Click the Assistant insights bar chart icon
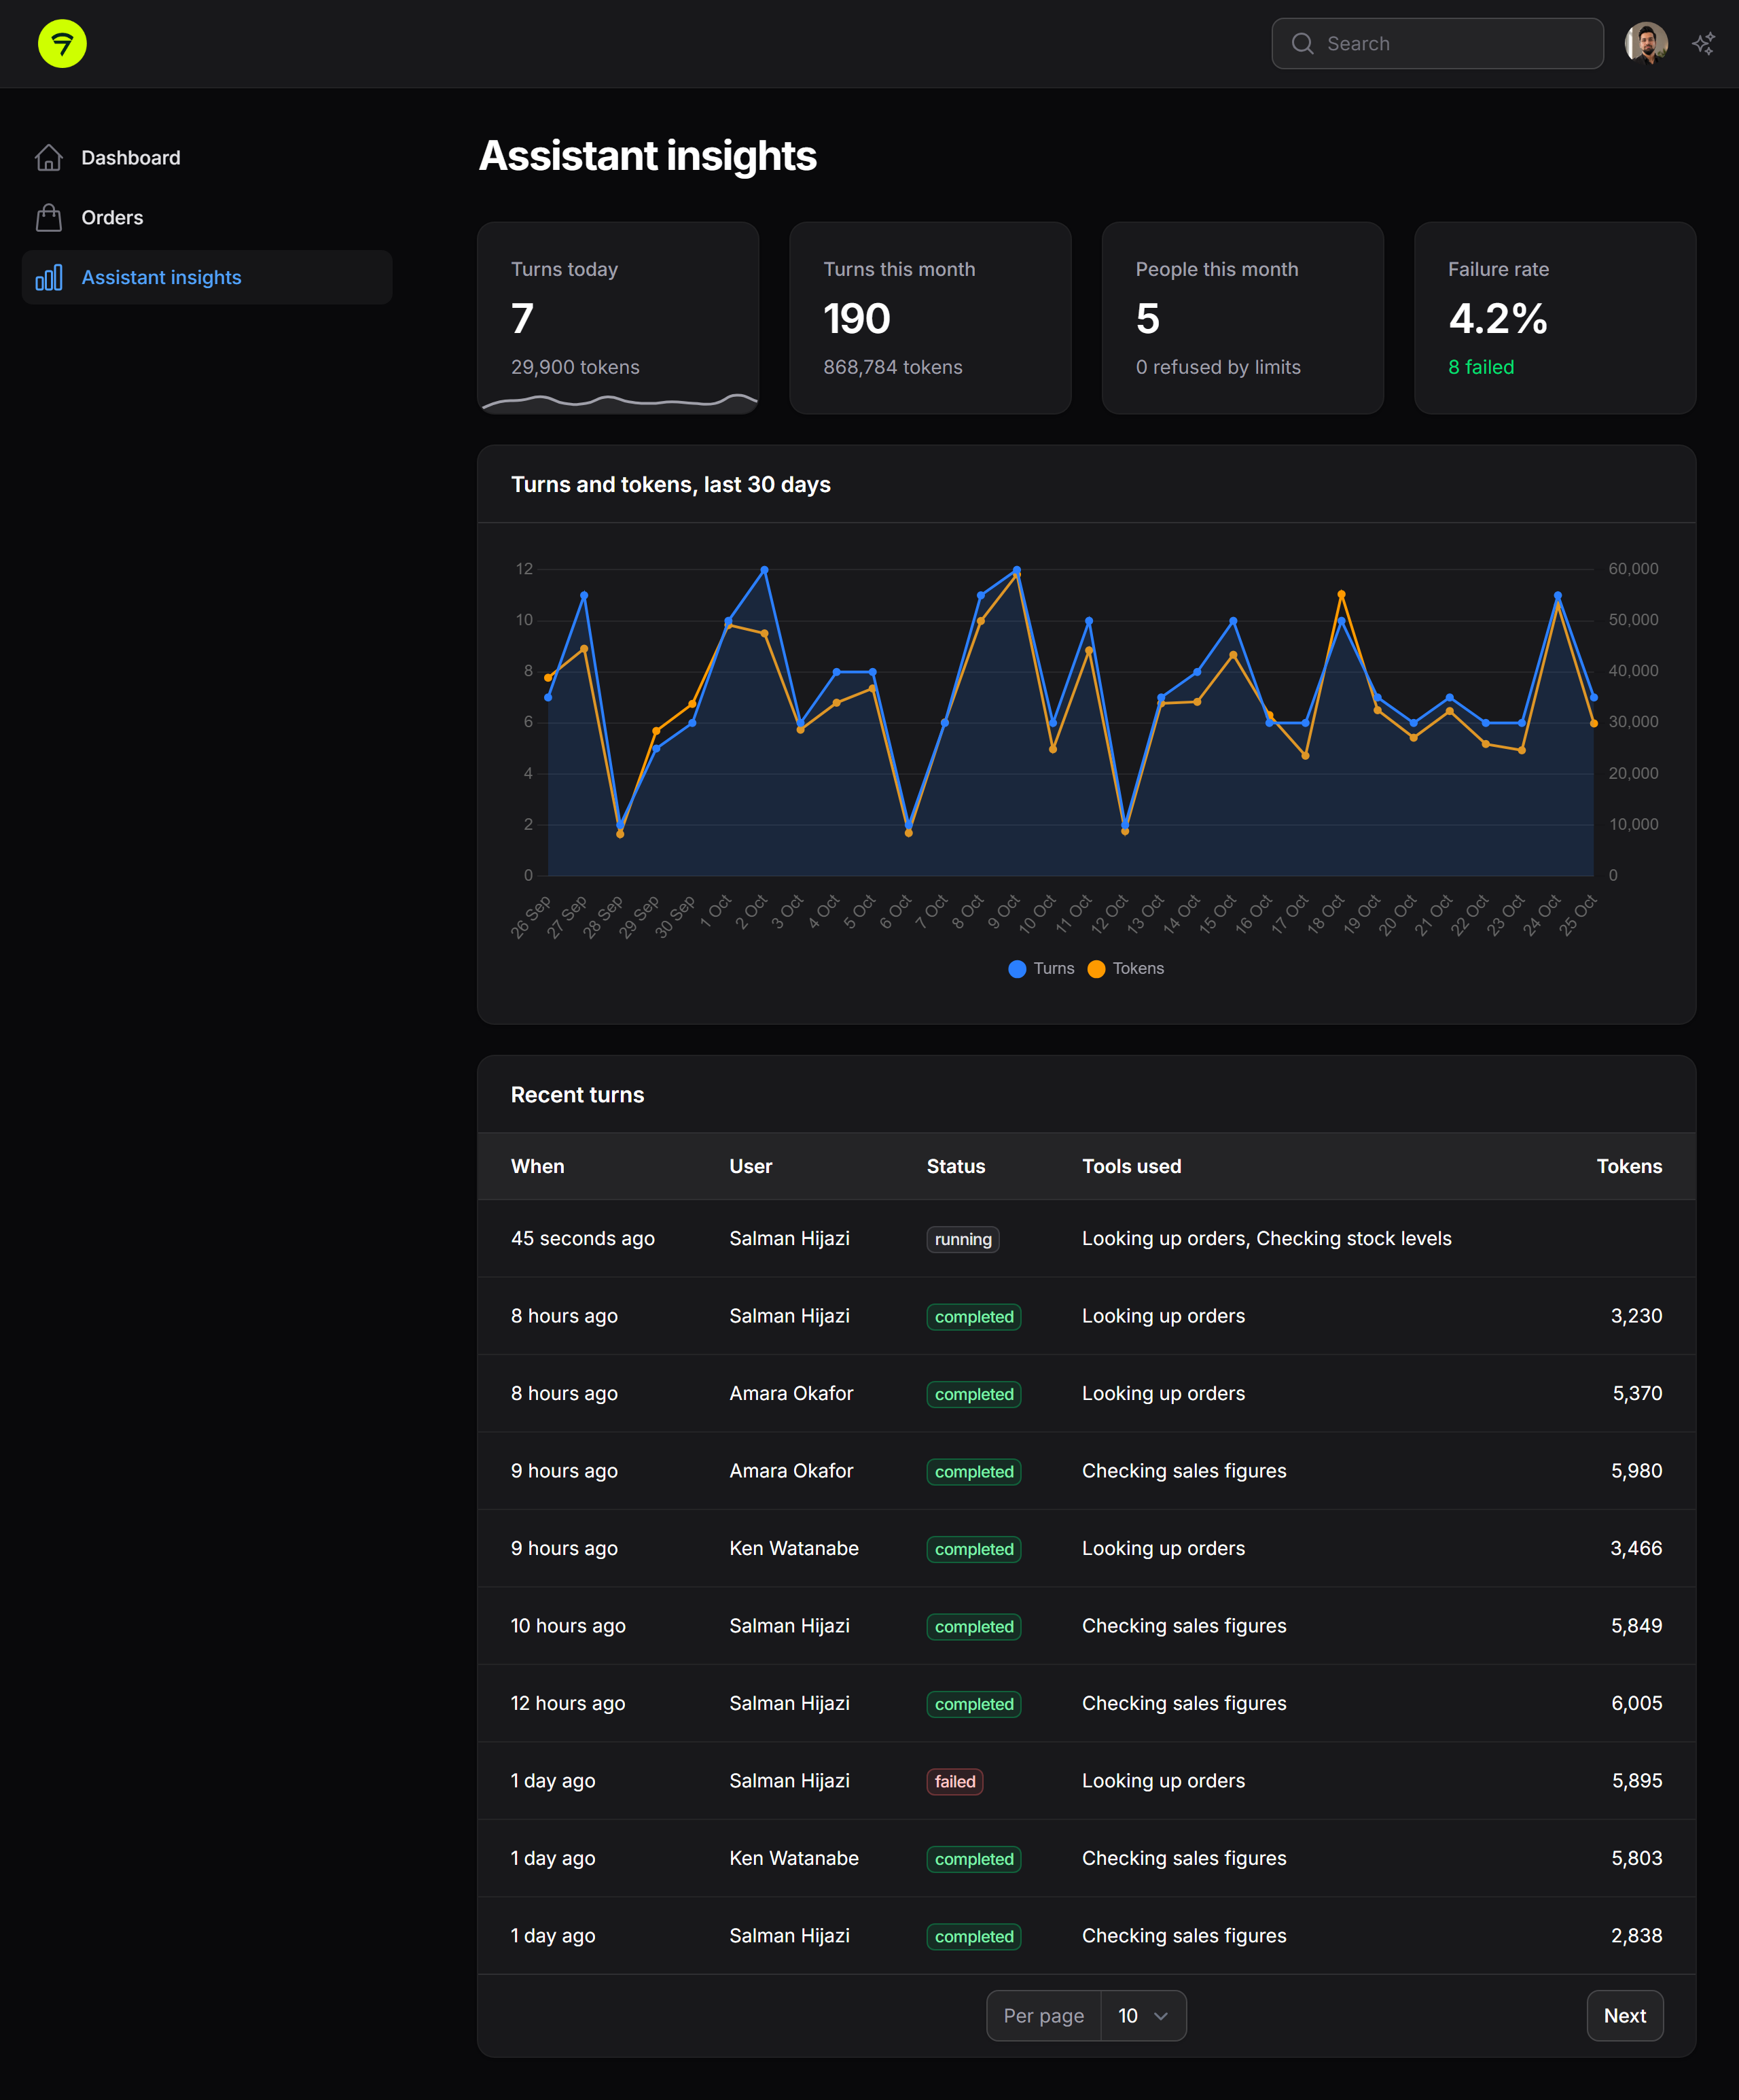 [49, 278]
